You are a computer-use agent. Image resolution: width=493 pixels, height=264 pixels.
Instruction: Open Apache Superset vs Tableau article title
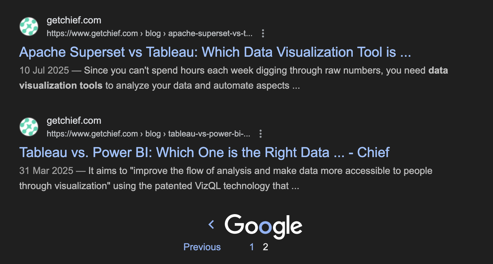(x=215, y=52)
